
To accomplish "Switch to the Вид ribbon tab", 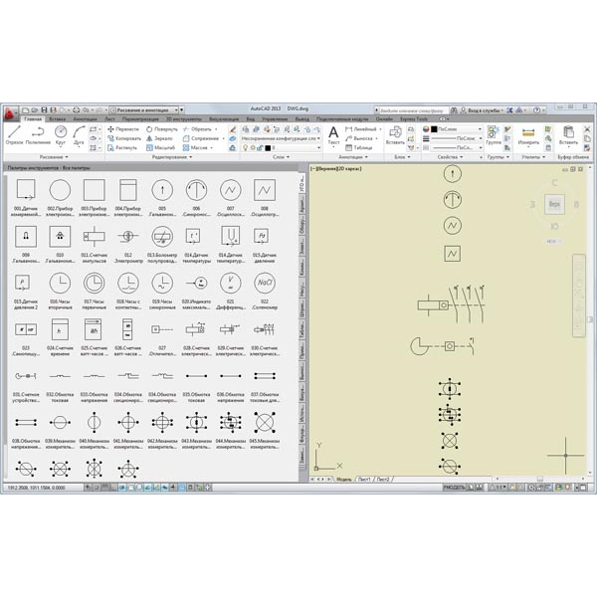I will (250, 119).
